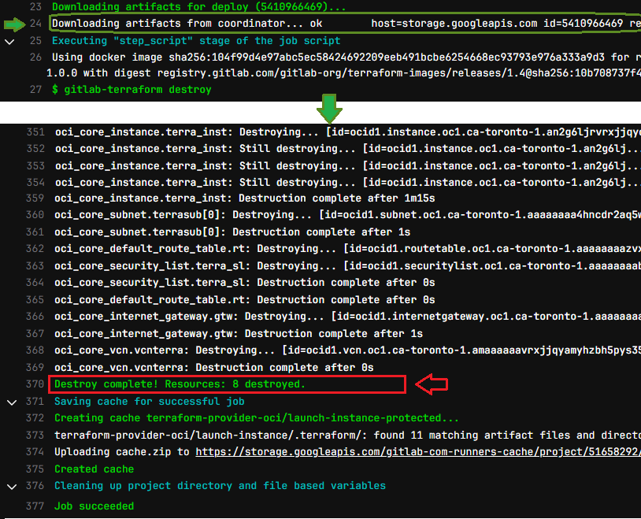Click the Executing "step_script" stage section header
The image size is (641, 519).
[x=196, y=41]
